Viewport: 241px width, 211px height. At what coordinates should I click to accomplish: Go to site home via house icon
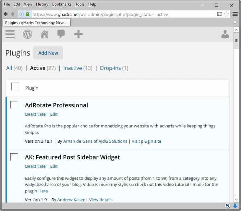[x=44, y=34]
